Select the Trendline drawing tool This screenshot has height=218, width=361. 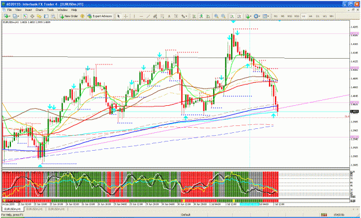pos(148,16)
